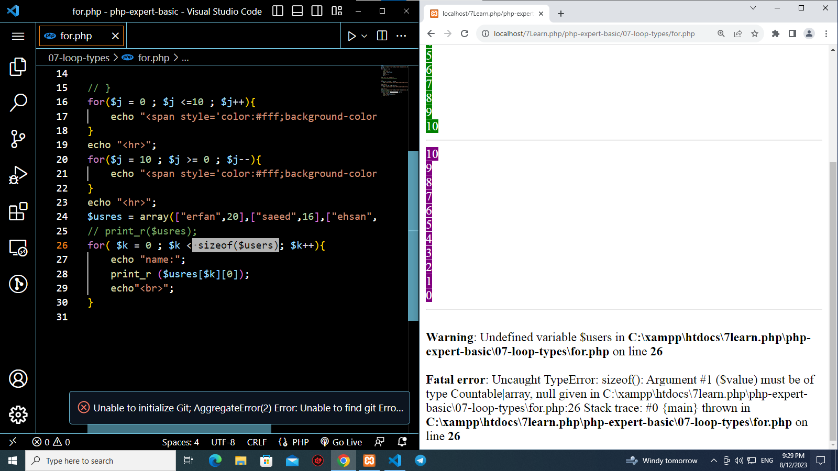Click the minimap code overview
Image resolution: width=838 pixels, height=471 pixels.
pyautogui.click(x=394, y=81)
